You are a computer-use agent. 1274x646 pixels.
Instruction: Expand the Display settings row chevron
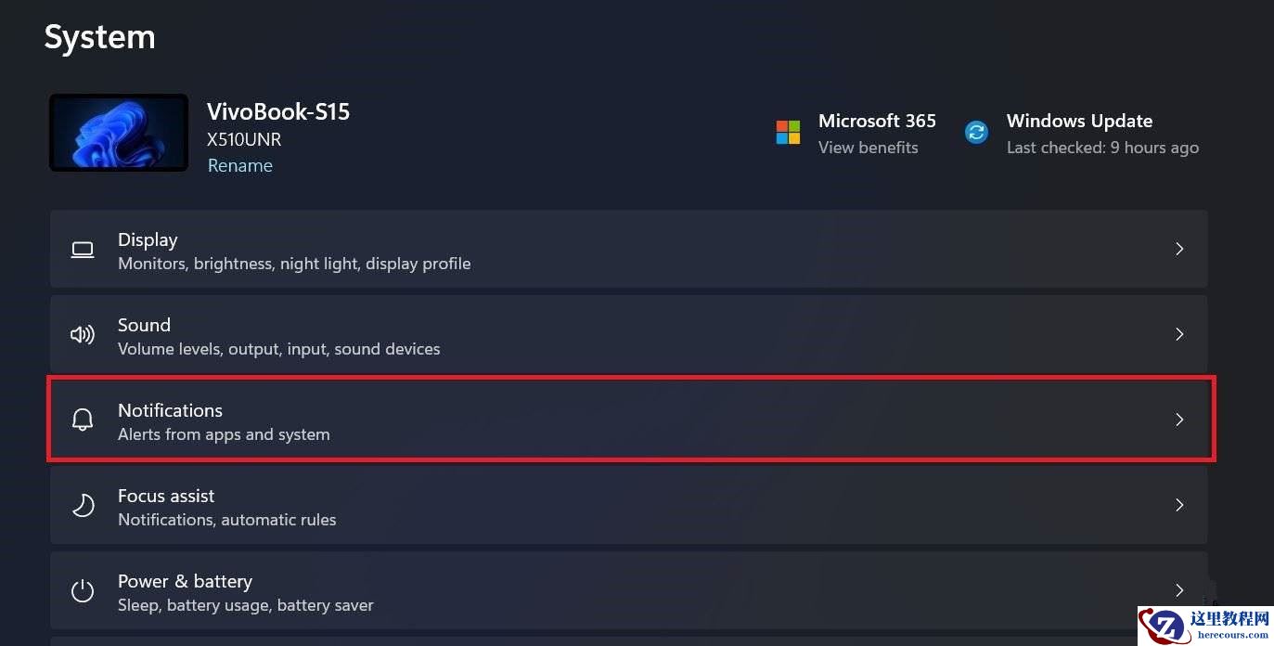(x=1179, y=249)
